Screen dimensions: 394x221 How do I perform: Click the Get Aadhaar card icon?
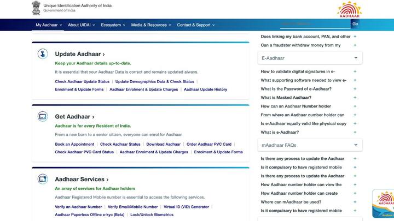[43, 117]
